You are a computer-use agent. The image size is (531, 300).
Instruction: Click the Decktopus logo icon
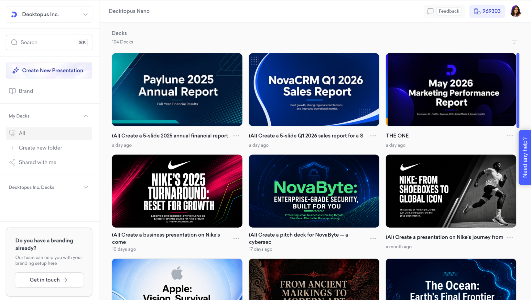pos(14,14)
